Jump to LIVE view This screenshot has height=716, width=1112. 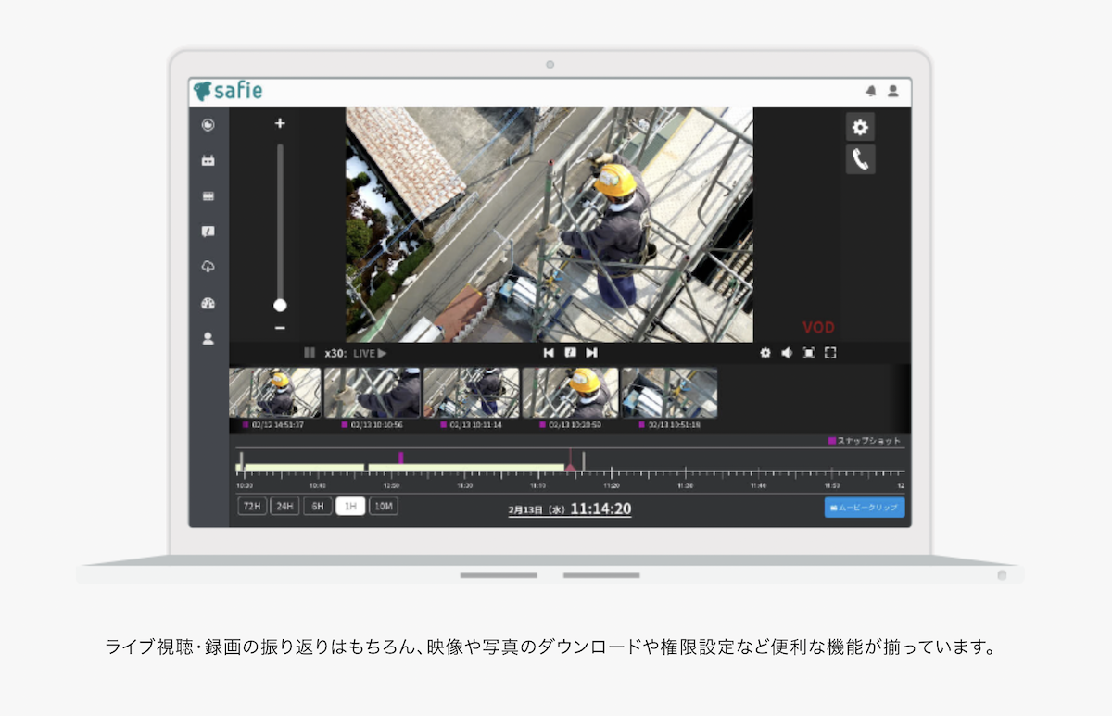point(371,353)
